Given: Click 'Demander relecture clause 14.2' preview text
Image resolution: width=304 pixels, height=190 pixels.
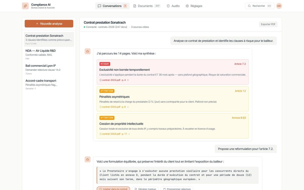Looking at the screenshot, I should [x=43, y=70].
